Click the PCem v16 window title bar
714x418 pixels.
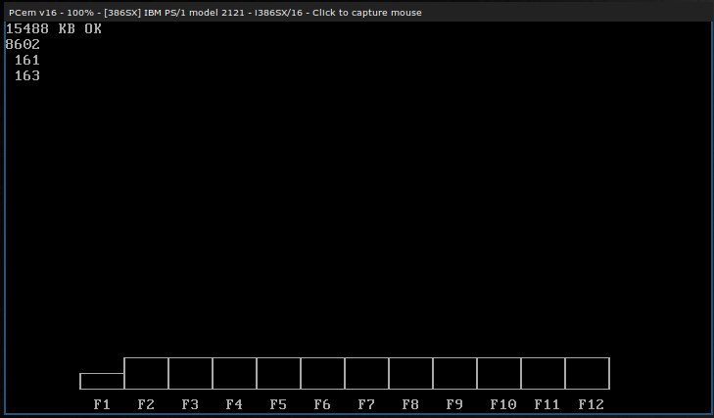point(357,13)
